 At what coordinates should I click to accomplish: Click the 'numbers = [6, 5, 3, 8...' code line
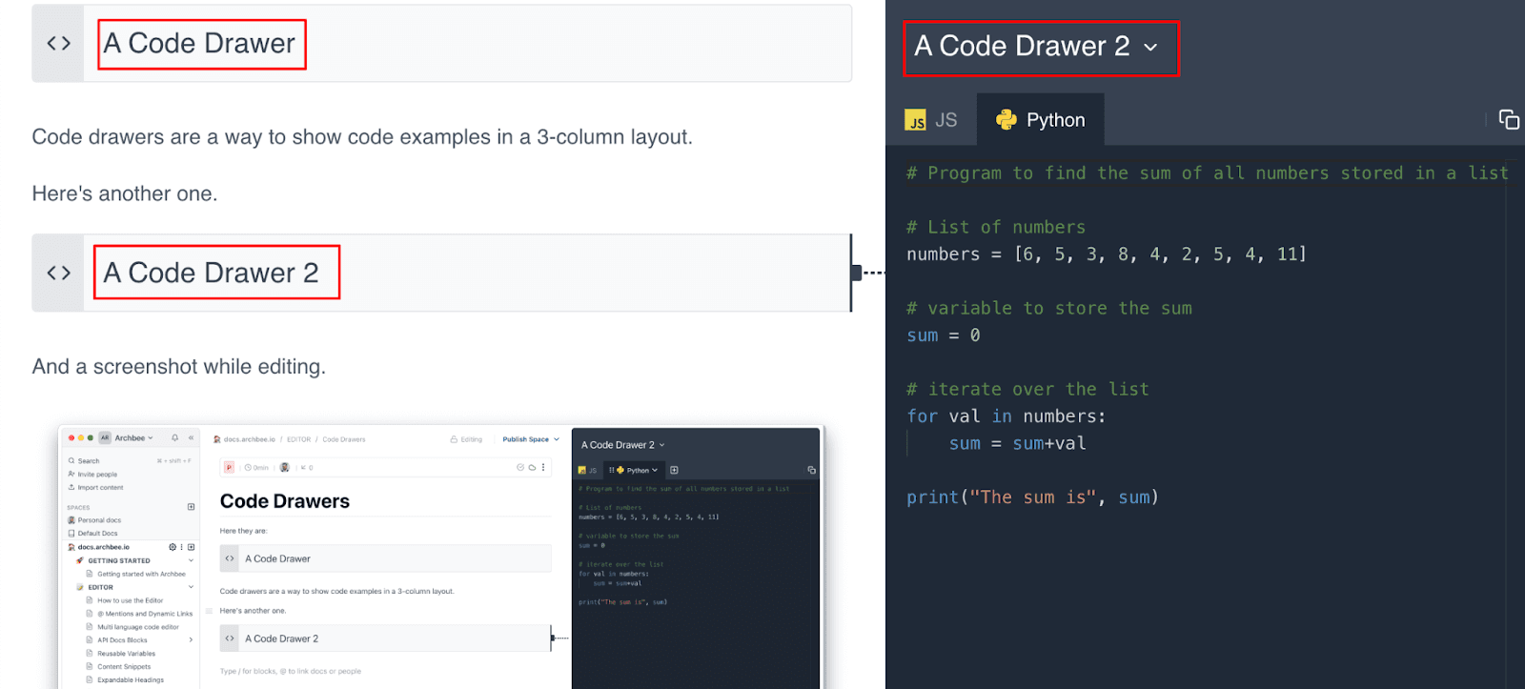coord(1107,254)
